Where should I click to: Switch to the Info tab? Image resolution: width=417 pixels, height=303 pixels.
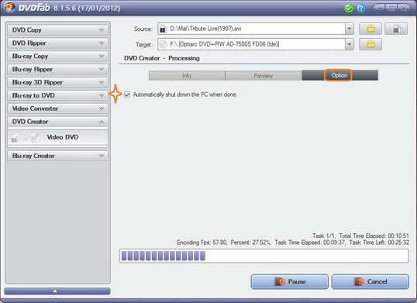coord(187,76)
